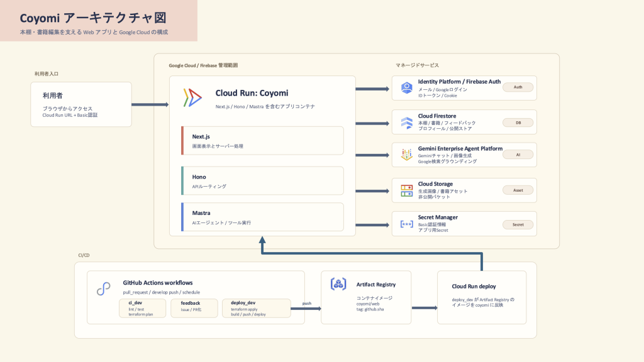Image resolution: width=644 pixels, height=362 pixels.
Task: Select the Next.js component box
Action: 262,141
